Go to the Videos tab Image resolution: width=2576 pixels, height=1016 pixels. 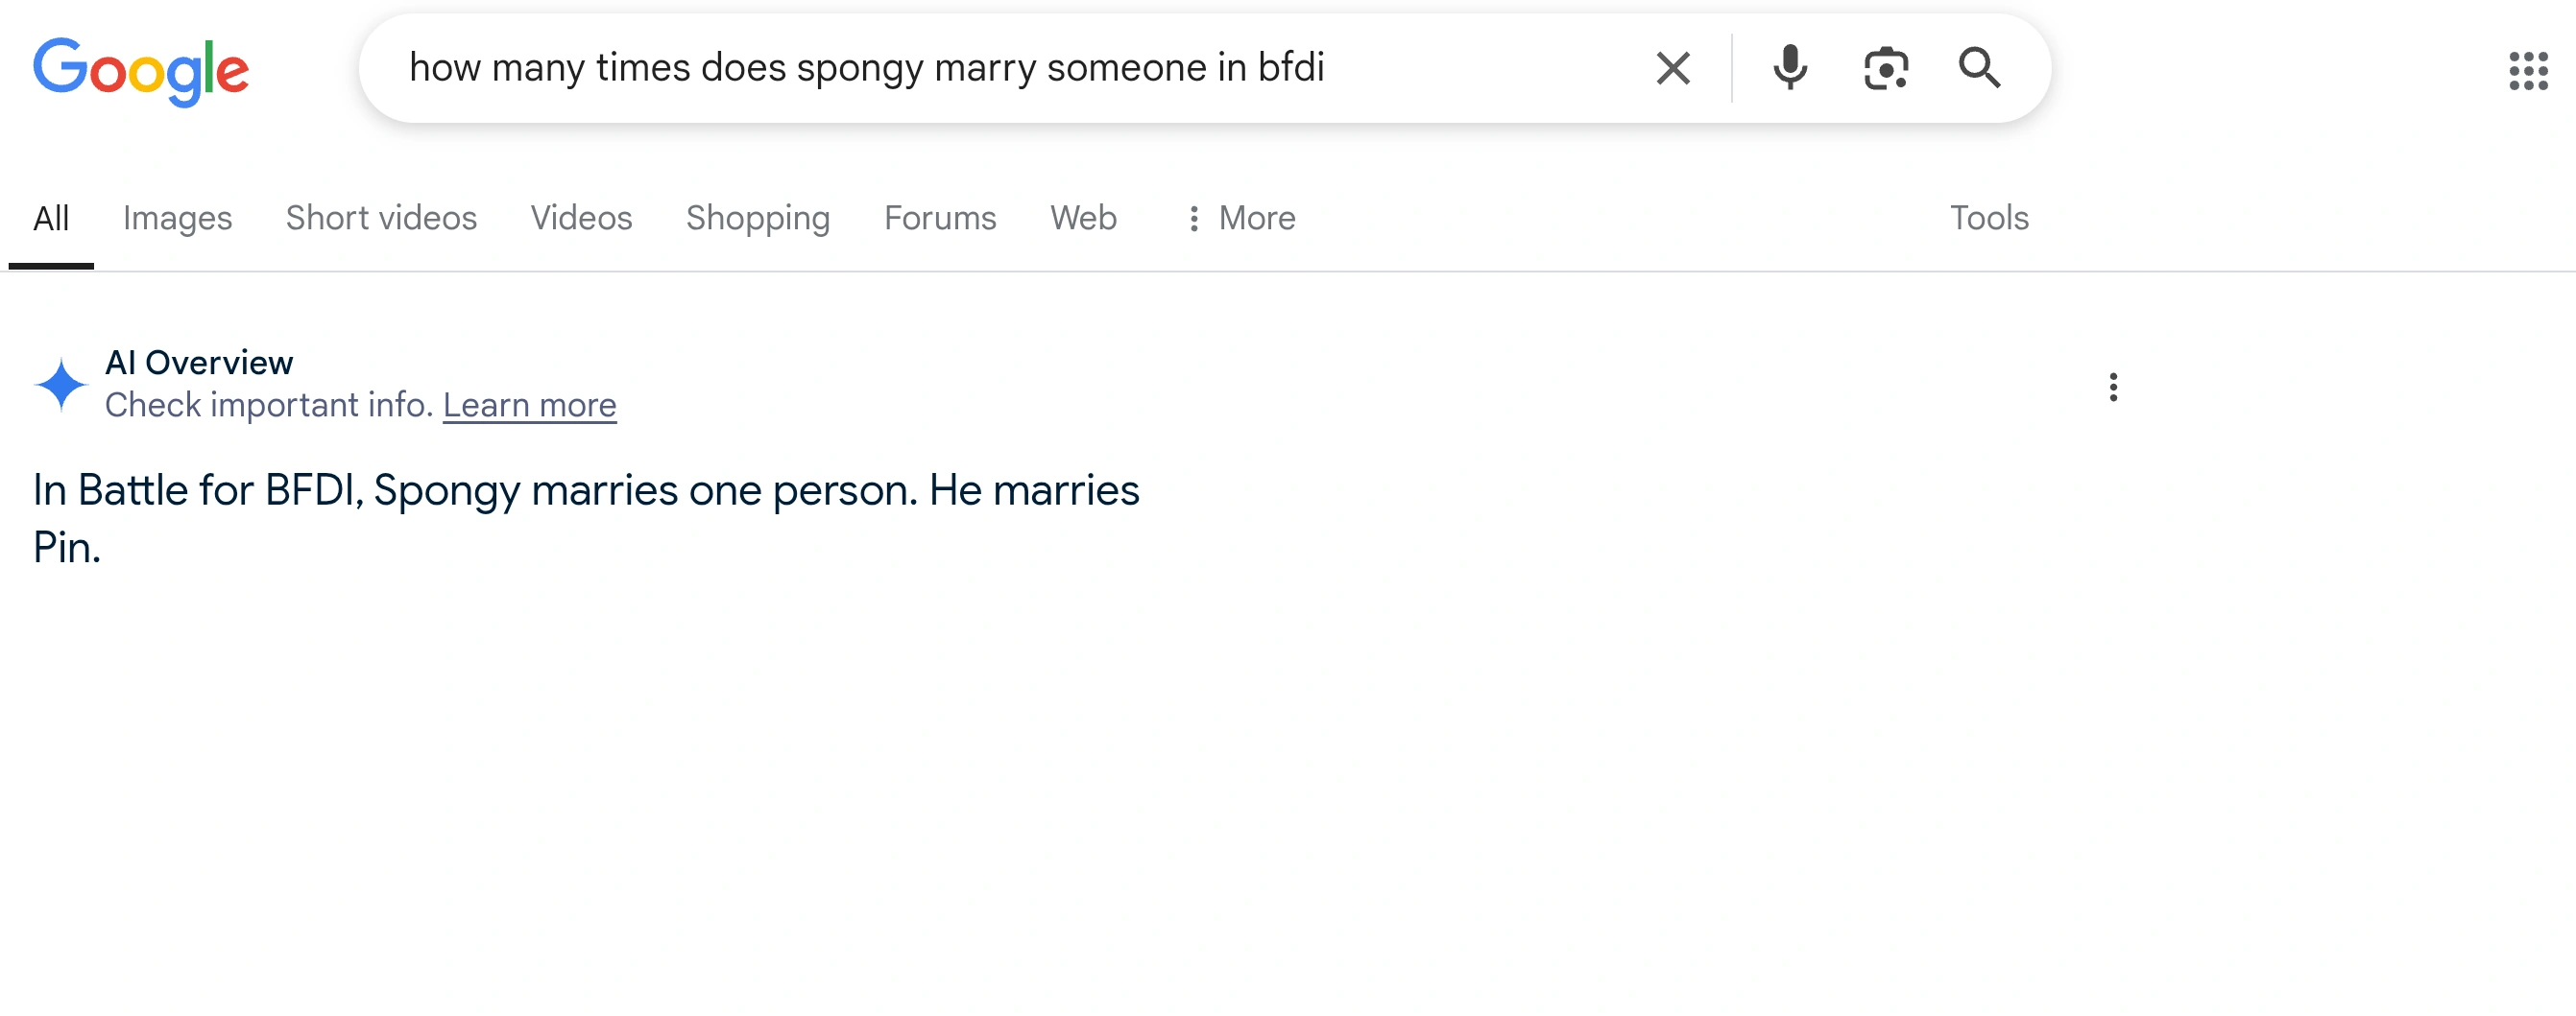[x=581, y=218]
